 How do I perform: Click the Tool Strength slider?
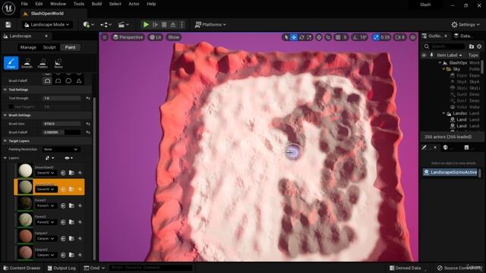(x=62, y=99)
